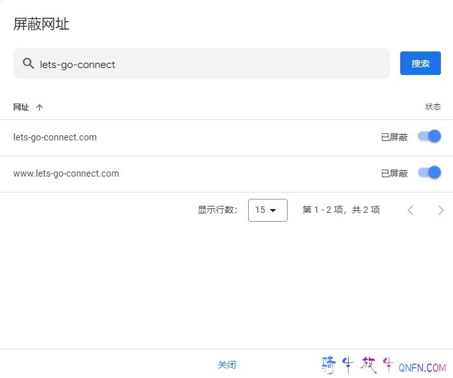Focus the search field containing lets-go-connect
453x378 pixels.
pyautogui.click(x=210, y=64)
